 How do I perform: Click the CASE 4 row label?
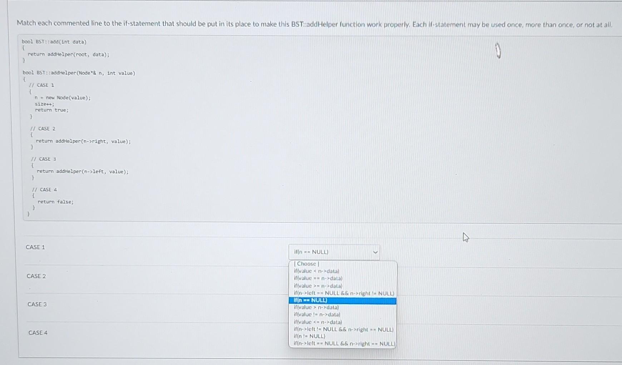38,332
